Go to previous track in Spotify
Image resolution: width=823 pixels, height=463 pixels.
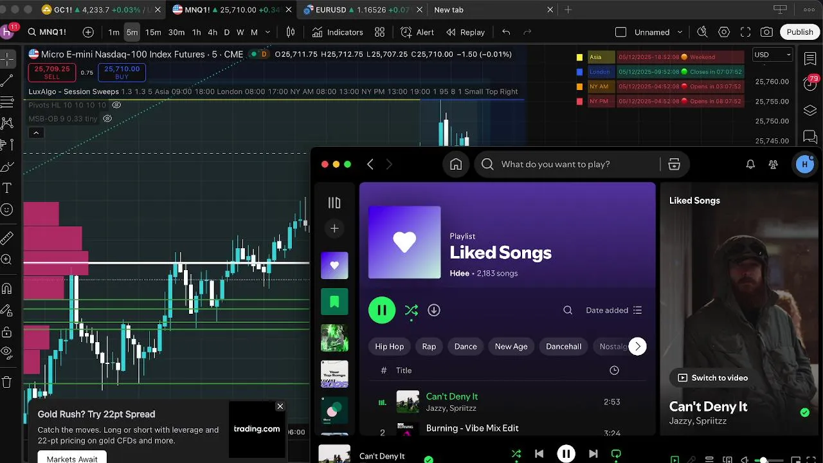(x=539, y=454)
